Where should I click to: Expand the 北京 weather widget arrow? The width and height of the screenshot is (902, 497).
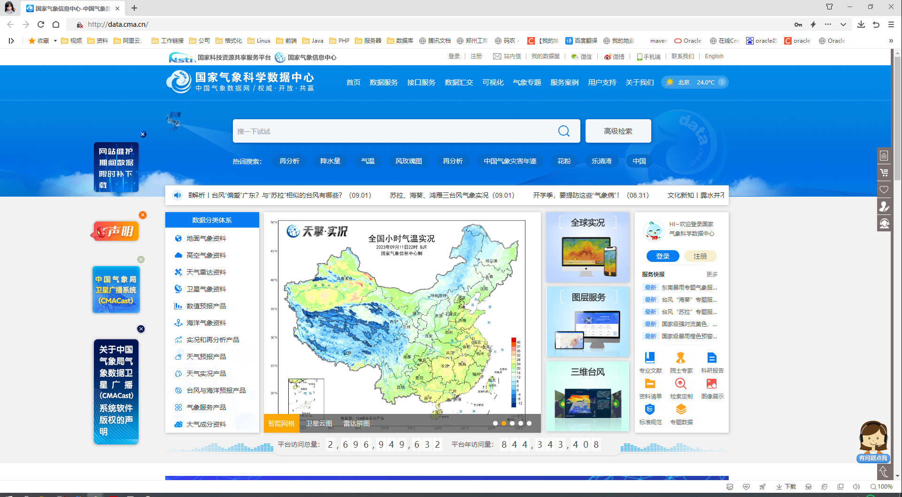[722, 82]
